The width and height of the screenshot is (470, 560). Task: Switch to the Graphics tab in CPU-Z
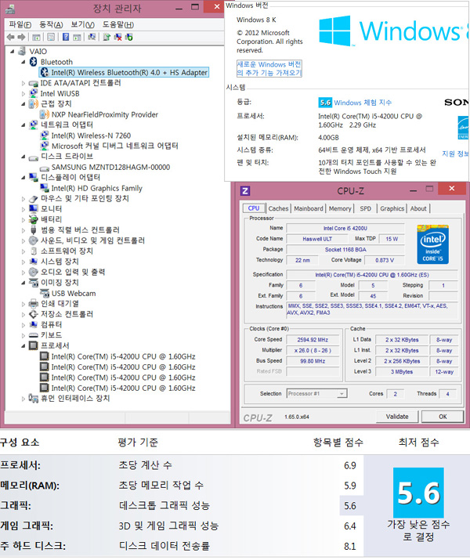coord(392,208)
